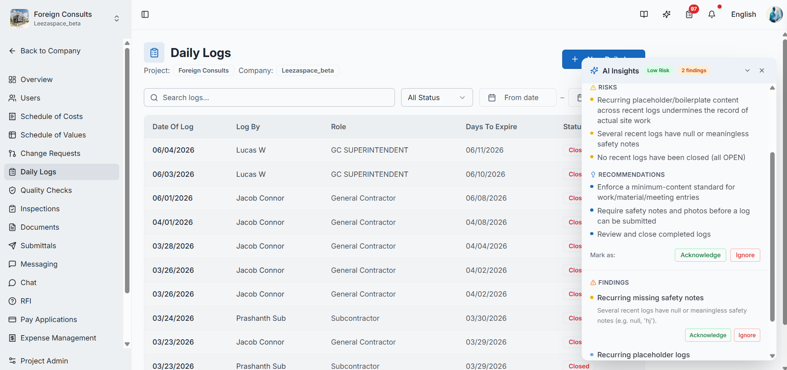Acknowledge the insights summary
The height and width of the screenshot is (370, 787).
(700, 255)
